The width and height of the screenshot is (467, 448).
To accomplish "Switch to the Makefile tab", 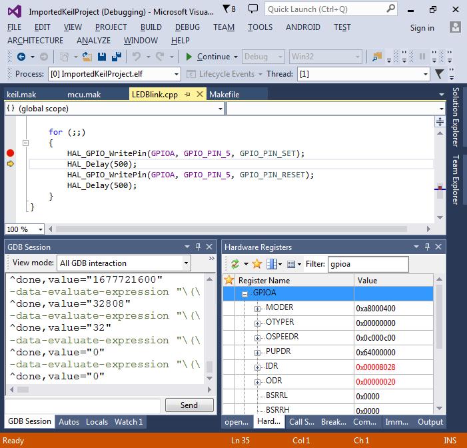I will (224, 95).
